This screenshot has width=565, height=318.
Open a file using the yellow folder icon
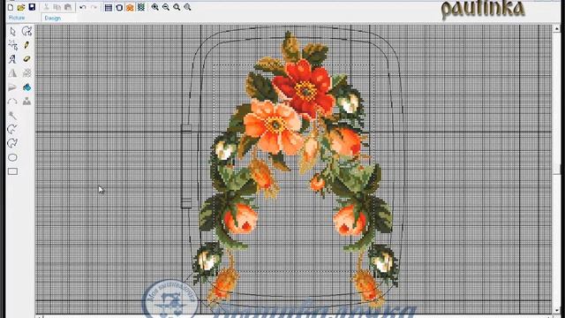tap(21, 7)
